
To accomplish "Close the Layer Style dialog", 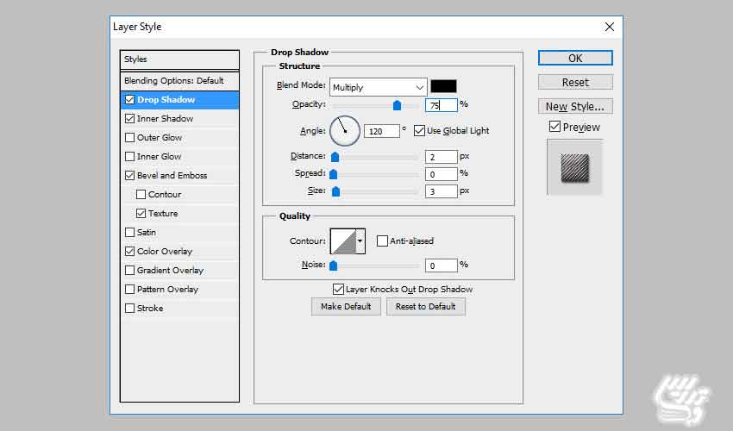I will [x=610, y=27].
